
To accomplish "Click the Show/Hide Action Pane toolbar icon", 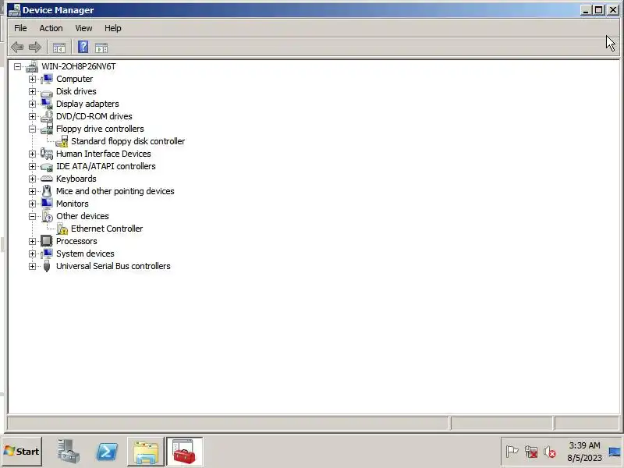I will tap(101, 48).
